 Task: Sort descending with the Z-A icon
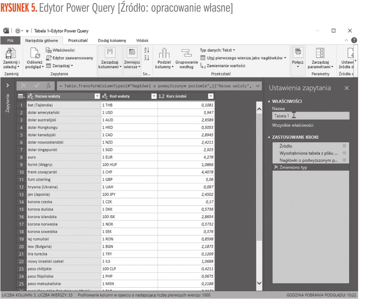click(147, 58)
